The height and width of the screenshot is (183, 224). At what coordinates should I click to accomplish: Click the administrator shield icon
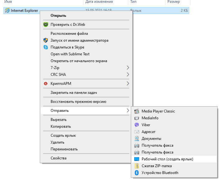[46, 40]
